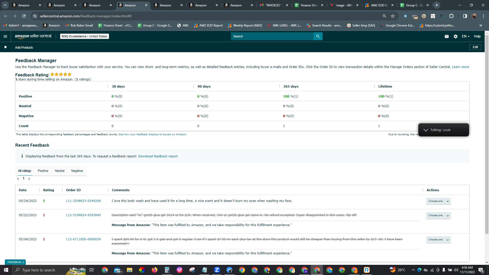This screenshot has width=489, height=275.
Task: Click RSG Ecommerce United States account switcher
Action: 85,36
